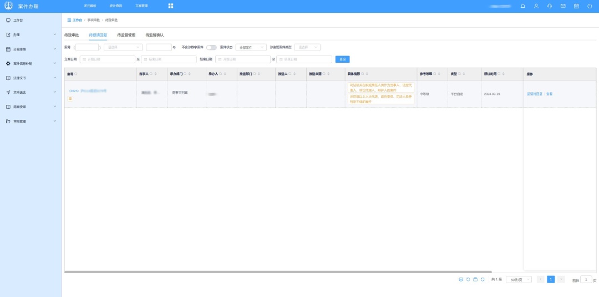Click the 查看 link in the row

point(549,94)
